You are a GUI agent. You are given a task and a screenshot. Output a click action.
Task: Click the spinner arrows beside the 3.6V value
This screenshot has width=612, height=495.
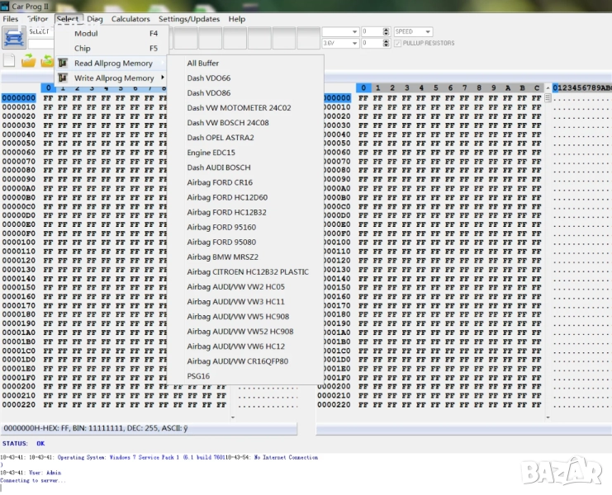387,43
